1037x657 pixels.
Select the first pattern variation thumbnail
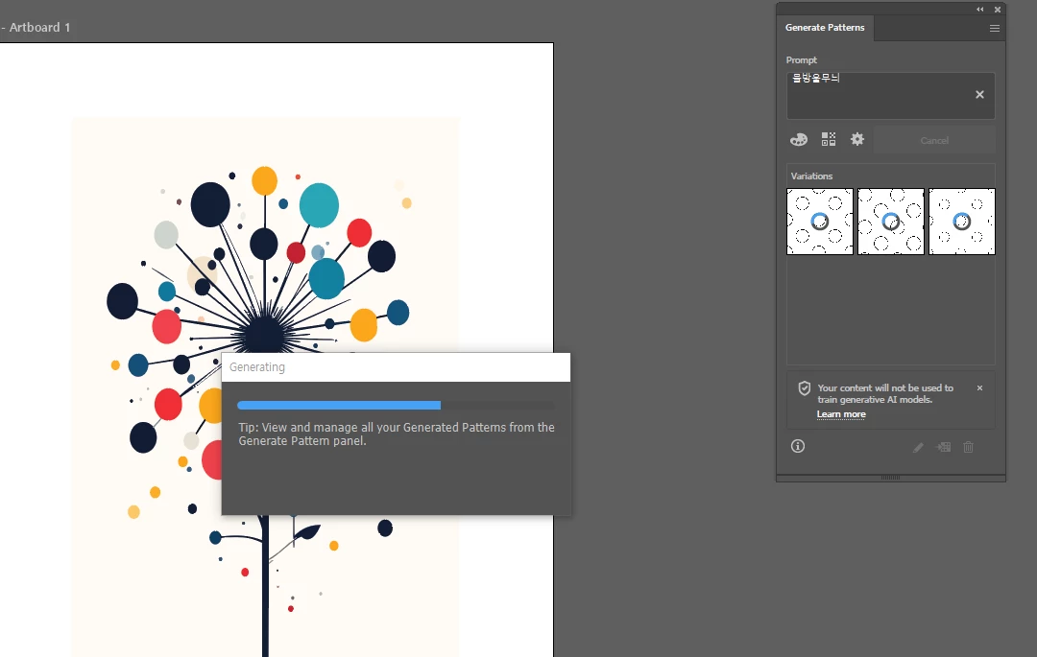coord(819,222)
